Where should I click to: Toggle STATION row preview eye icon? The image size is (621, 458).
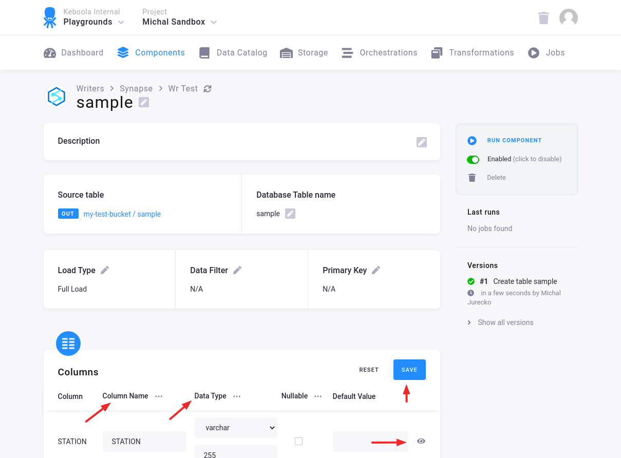tap(421, 441)
